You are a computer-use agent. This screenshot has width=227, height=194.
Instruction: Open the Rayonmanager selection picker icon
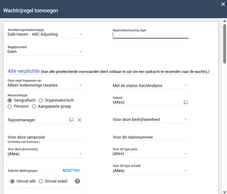[71, 120]
